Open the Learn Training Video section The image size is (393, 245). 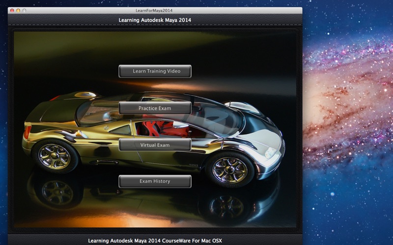(155, 71)
